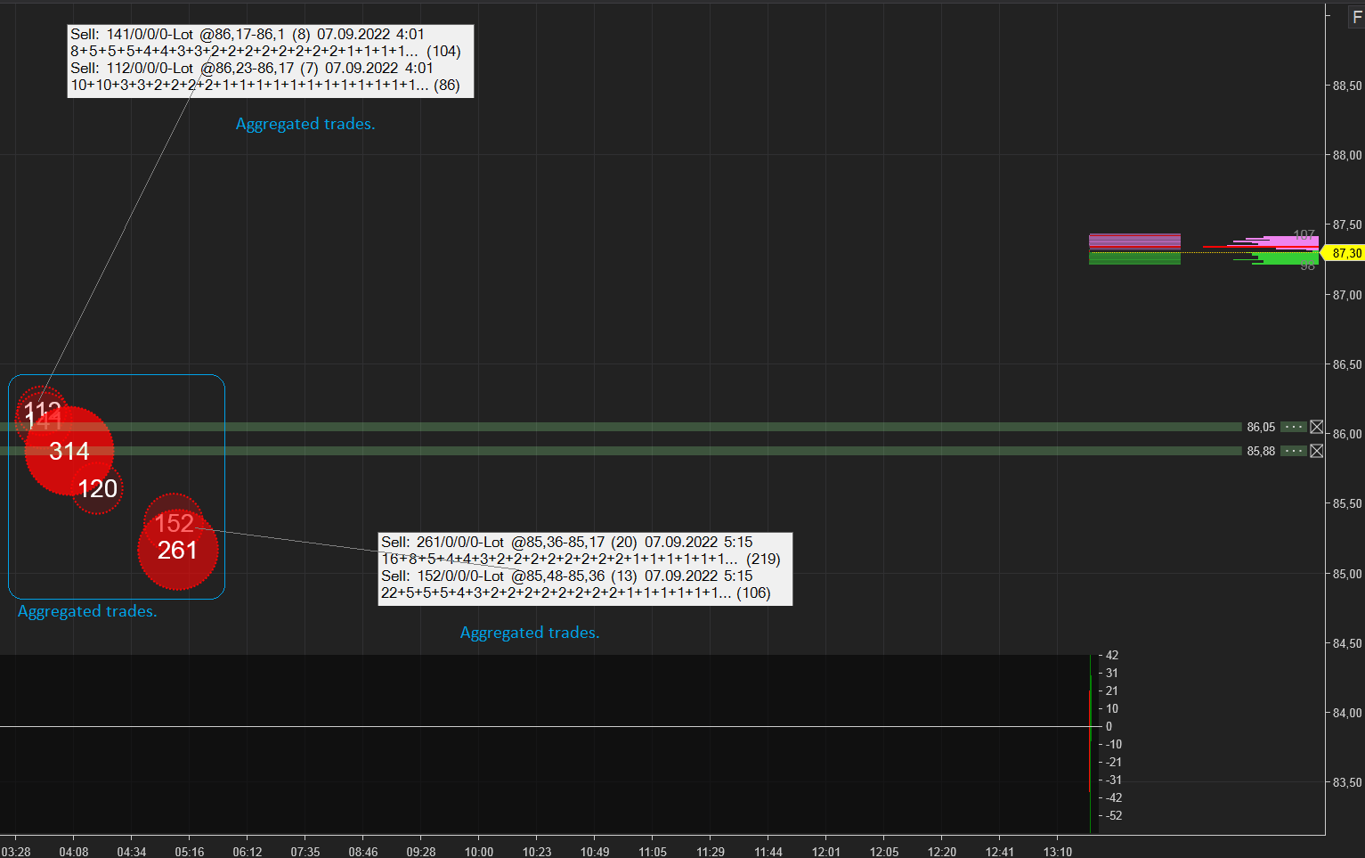1365x858 pixels.
Task: Click the 0 value on the indicator scale
Action: [x=1109, y=726]
